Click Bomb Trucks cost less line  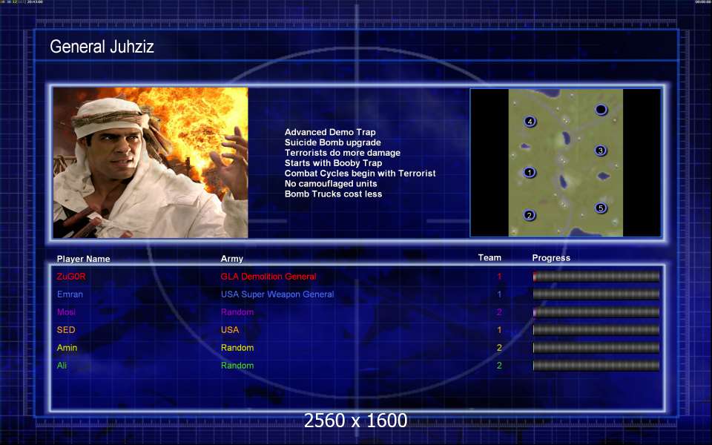(333, 194)
